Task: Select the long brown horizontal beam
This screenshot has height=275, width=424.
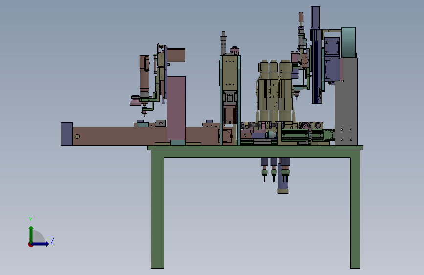Action: coord(119,136)
